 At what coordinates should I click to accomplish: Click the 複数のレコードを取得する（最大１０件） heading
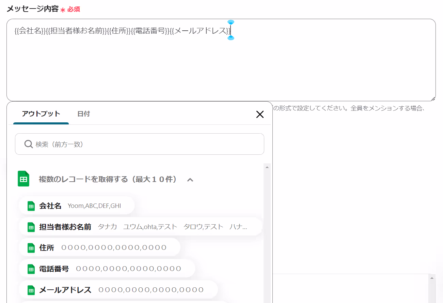(108, 179)
